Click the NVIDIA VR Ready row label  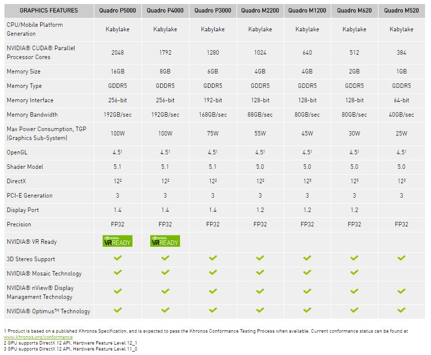32,242
